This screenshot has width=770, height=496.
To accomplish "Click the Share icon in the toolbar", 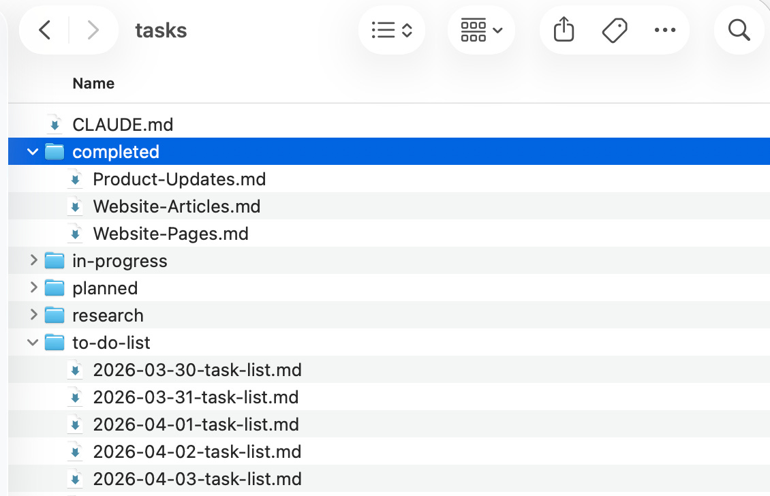I will [564, 29].
